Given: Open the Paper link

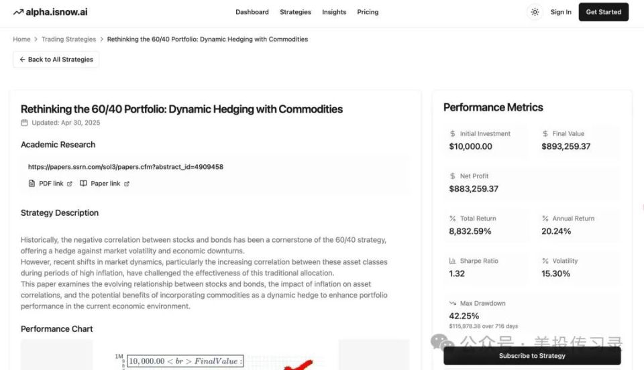Looking at the screenshot, I should [105, 184].
